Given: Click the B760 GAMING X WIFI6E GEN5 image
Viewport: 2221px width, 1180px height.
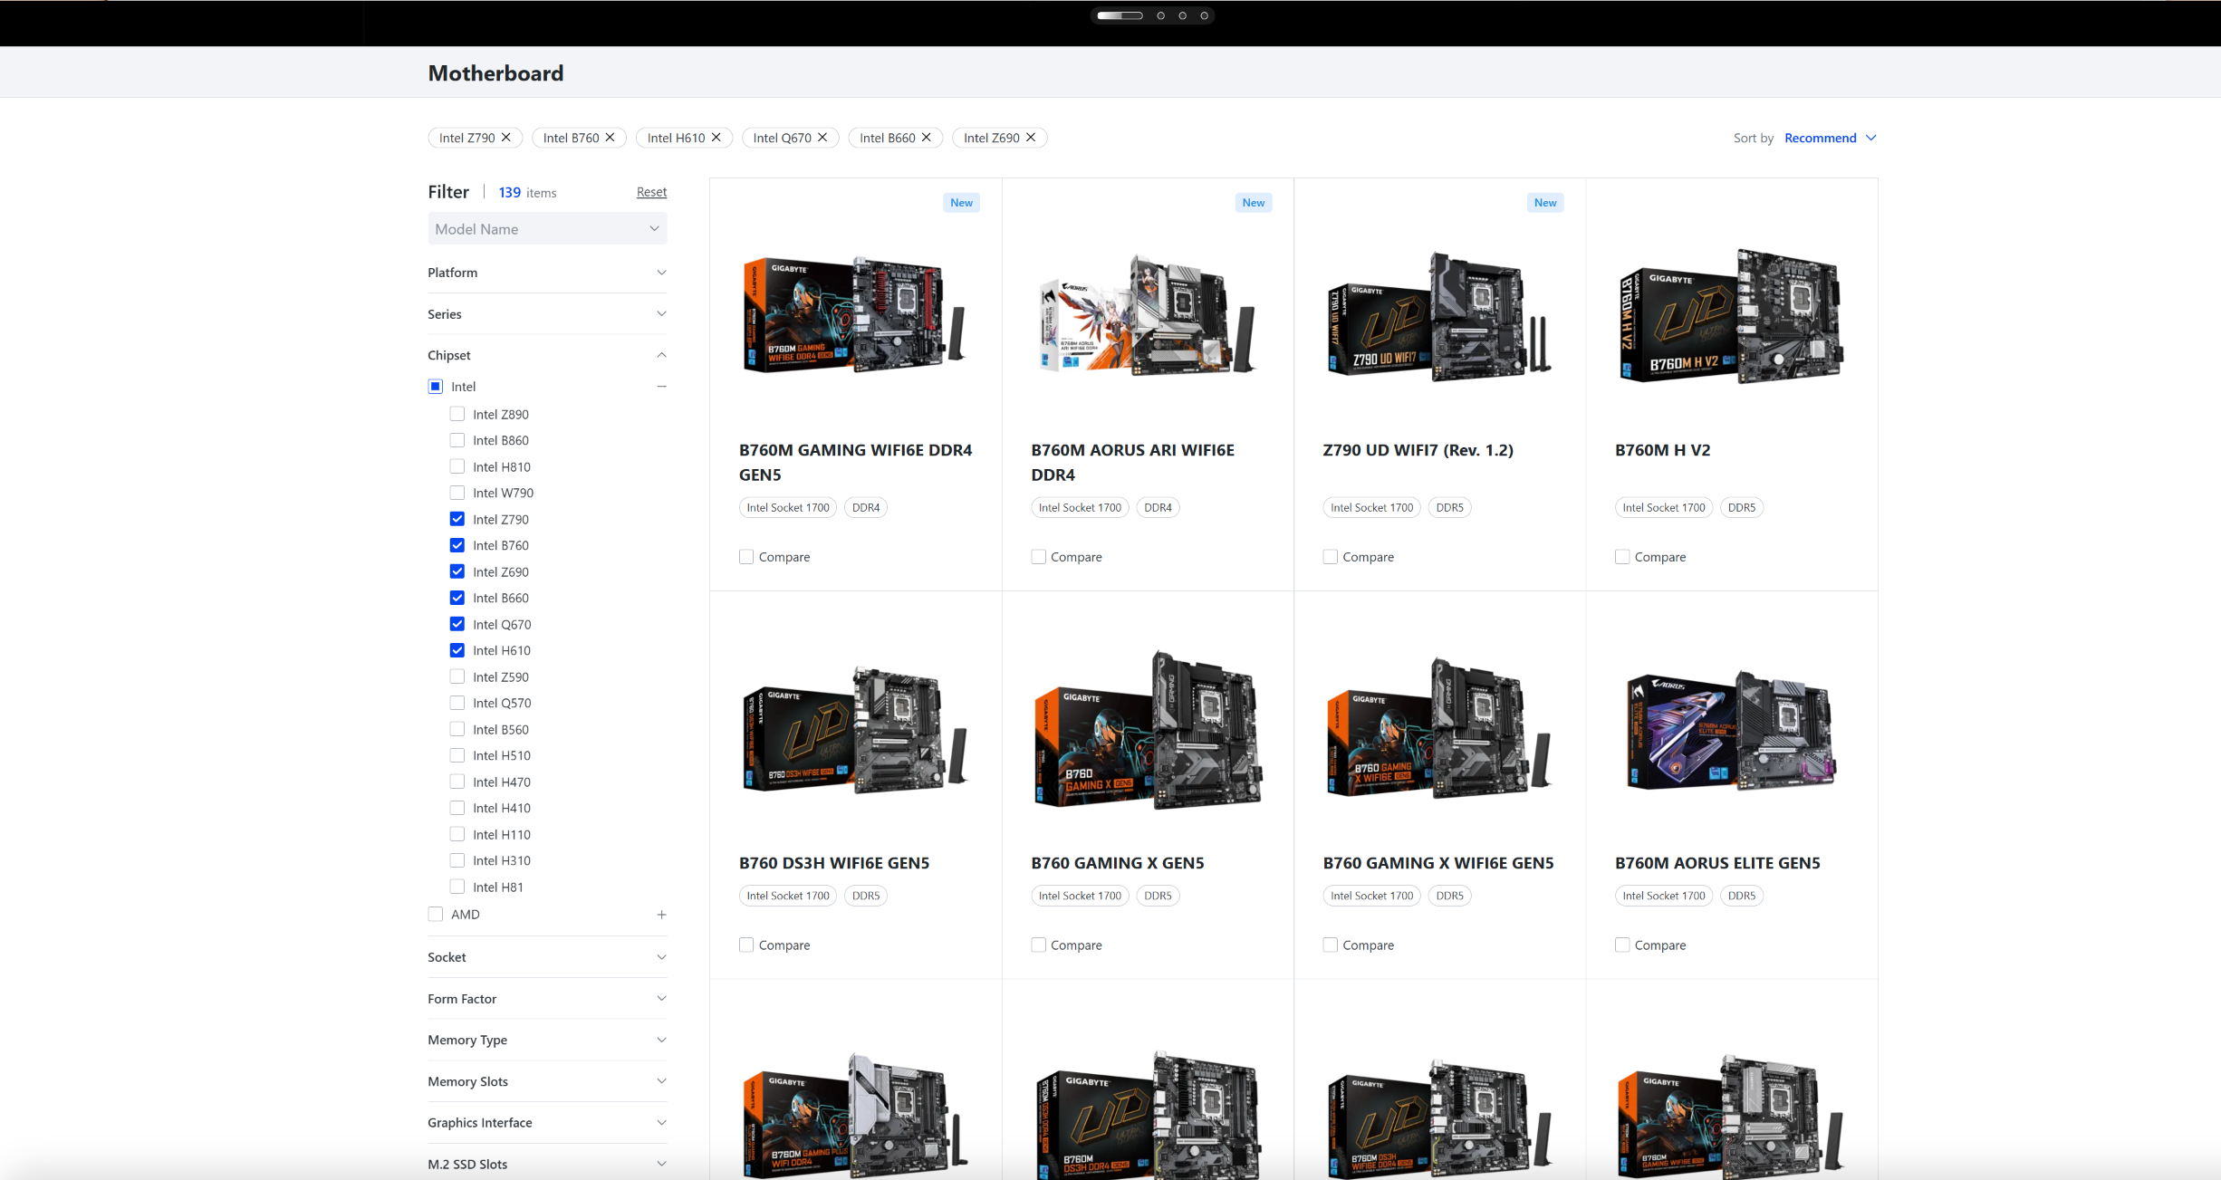Looking at the screenshot, I should pos(1438,728).
